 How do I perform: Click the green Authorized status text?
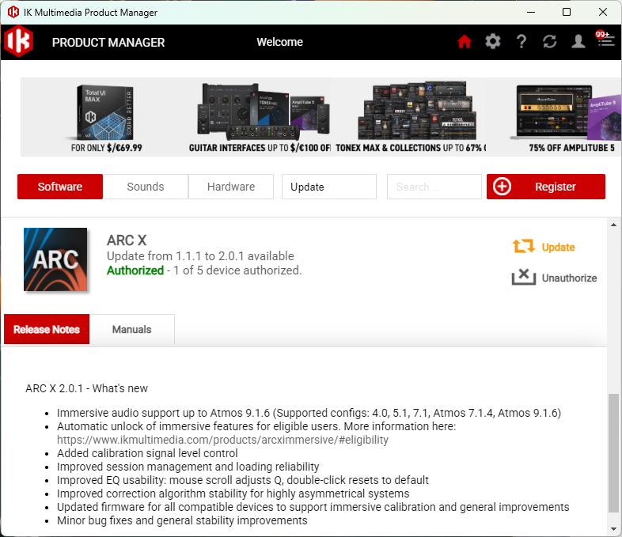click(x=135, y=270)
